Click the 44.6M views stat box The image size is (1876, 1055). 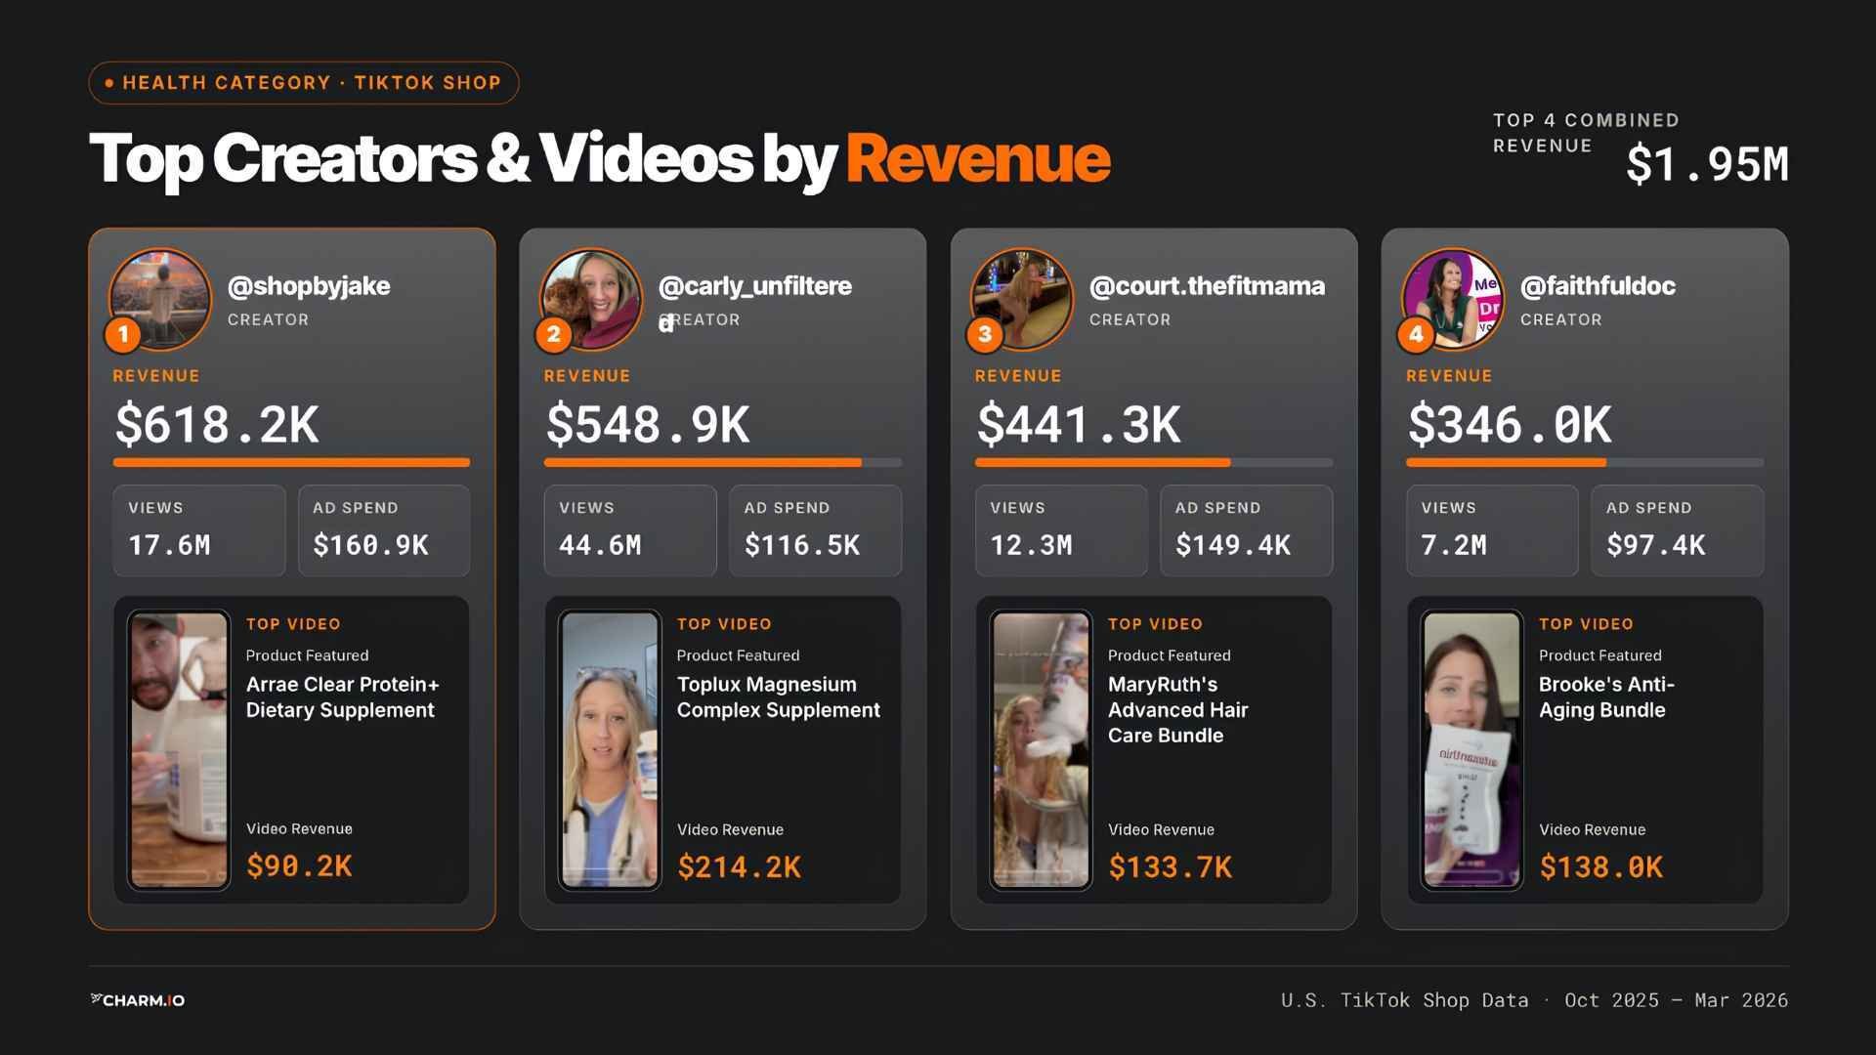click(x=630, y=530)
